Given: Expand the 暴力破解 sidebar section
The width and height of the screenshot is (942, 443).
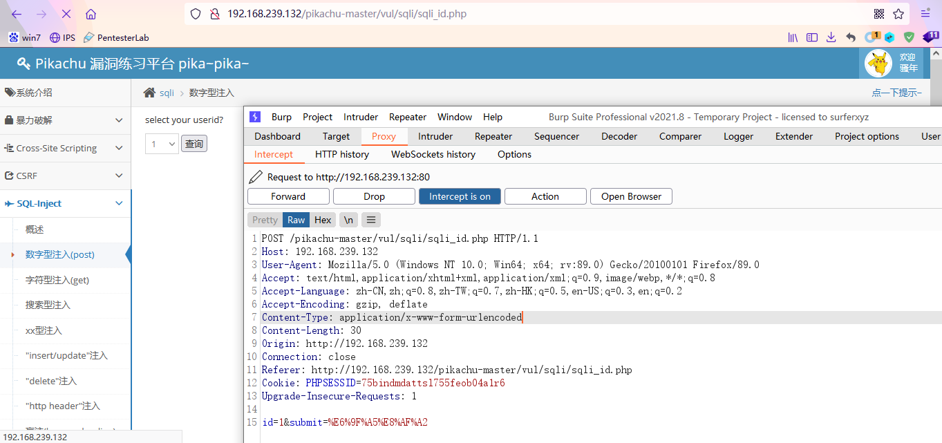Looking at the screenshot, I should (65, 120).
